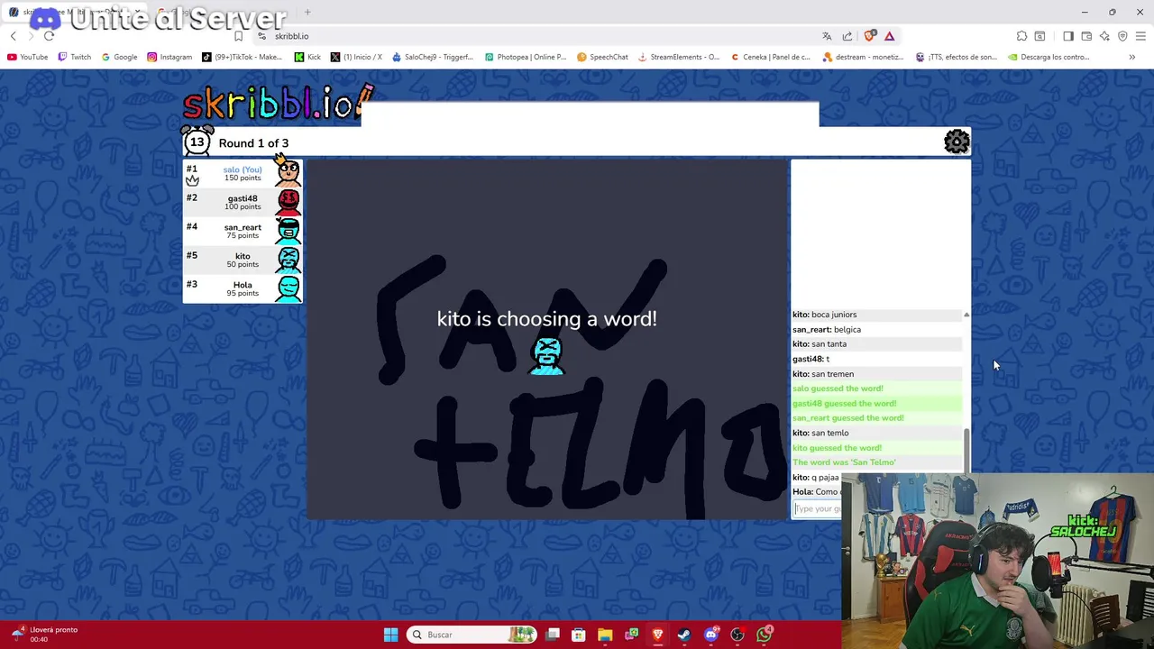Show hidden bookmarks chevron
Viewport: 1154px width, 649px height.
click(1132, 57)
